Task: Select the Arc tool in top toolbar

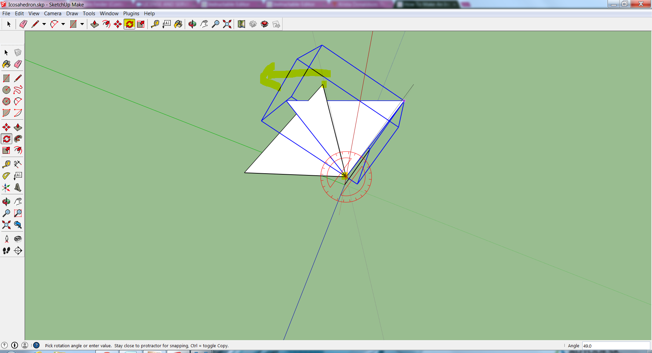Action: click(54, 24)
